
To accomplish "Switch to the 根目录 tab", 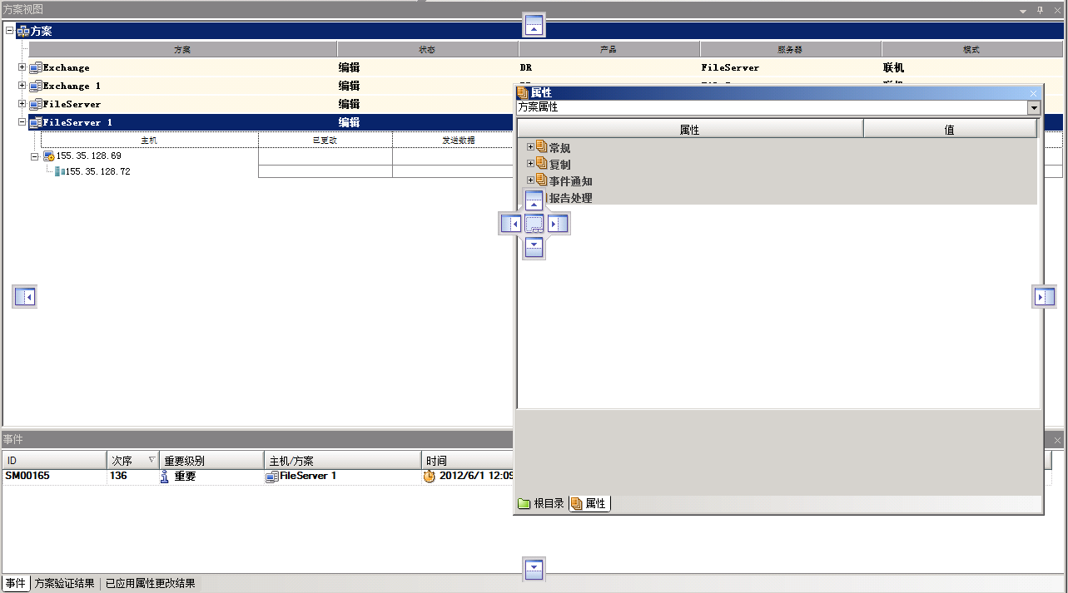I will coord(541,503).
